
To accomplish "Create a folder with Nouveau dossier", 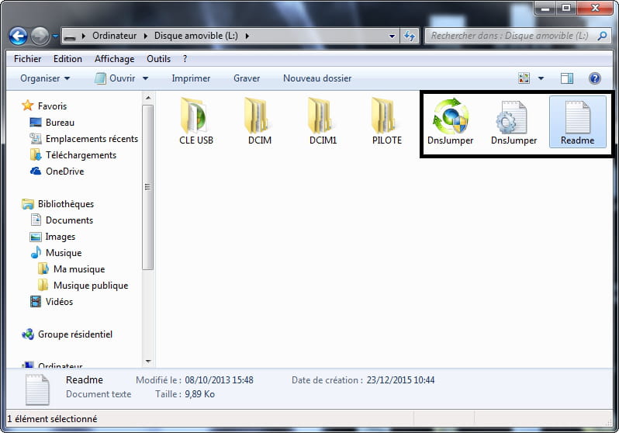I will click(317, 78).
